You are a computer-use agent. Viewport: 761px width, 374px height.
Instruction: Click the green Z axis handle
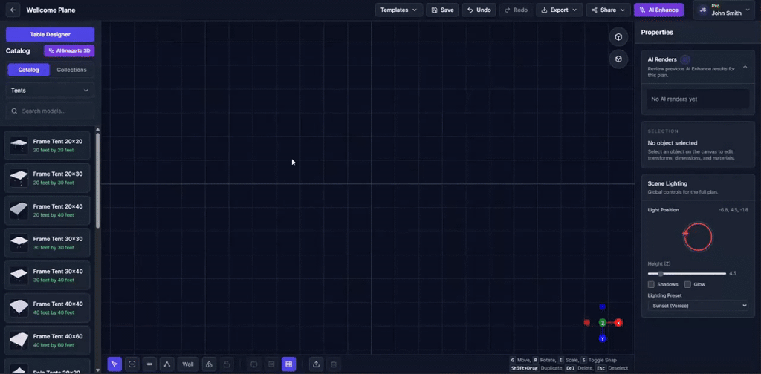coord(602,323)
